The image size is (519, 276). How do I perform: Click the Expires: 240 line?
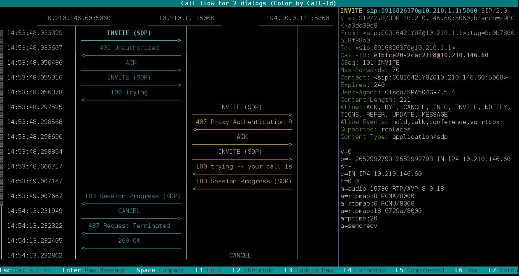coord(363,85)
